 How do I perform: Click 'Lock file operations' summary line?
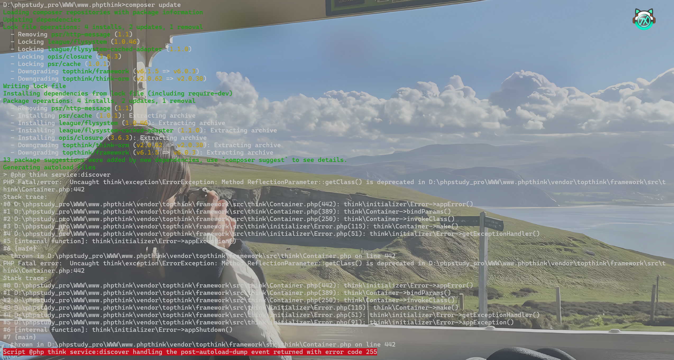103,27
